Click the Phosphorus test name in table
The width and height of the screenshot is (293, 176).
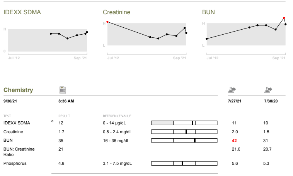[15, 163]
